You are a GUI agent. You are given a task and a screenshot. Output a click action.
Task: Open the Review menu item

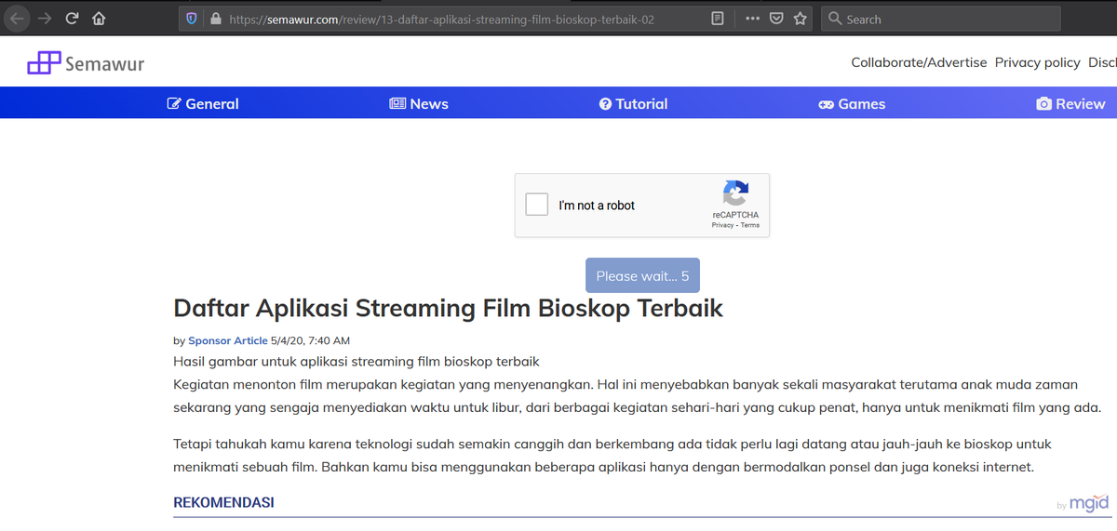1070,104
